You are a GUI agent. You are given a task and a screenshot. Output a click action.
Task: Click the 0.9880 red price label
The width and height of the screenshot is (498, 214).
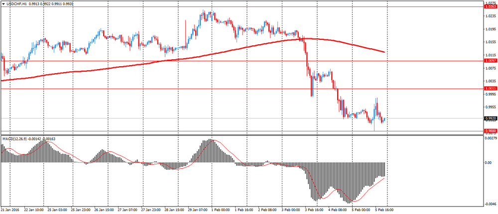(490, 131)
